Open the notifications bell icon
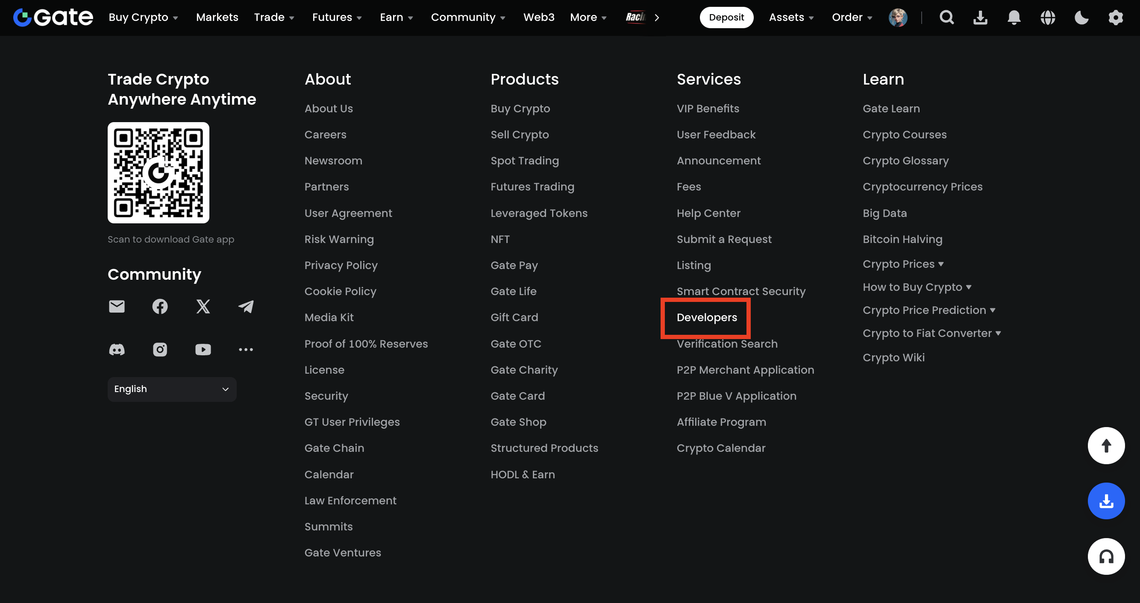Image resolution: width=1140 pixels, height=603 pixels. tap(1014, 17)
